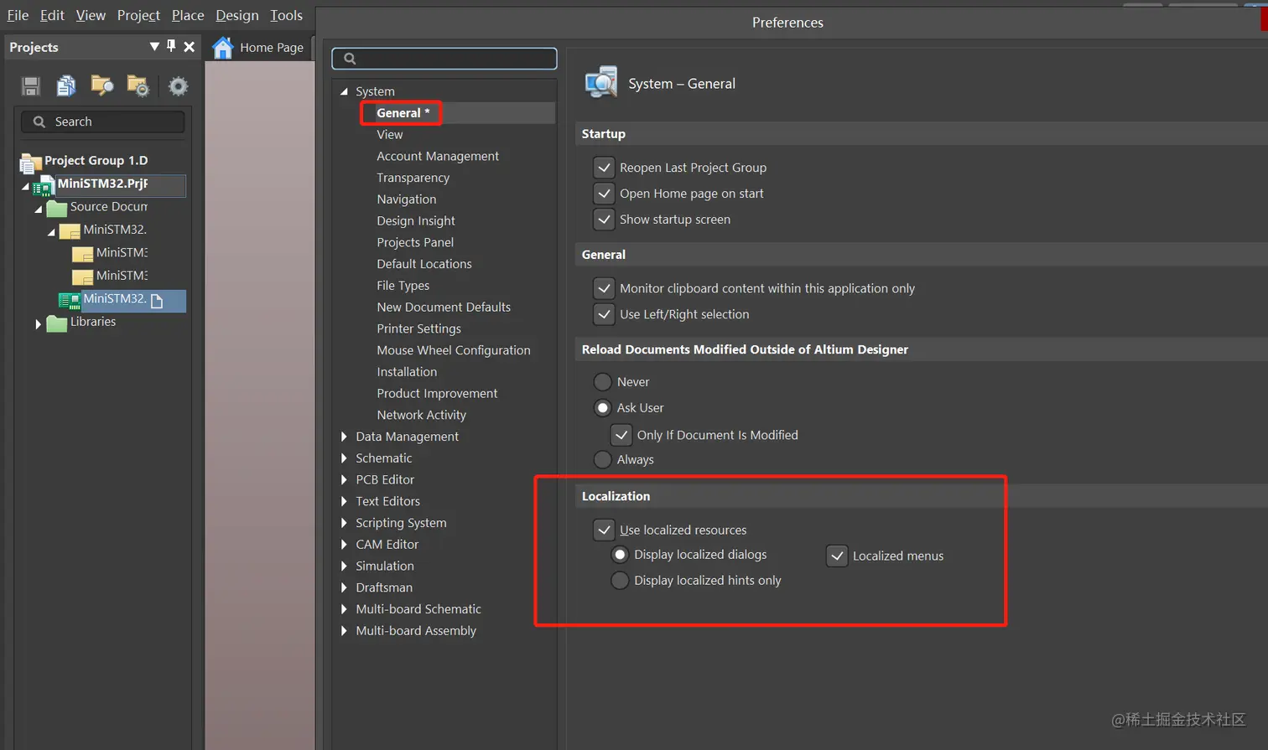This screenshot has height=750, width=1268.
Task: Click the copy documents icon in Projects toolbar
Action: pyautogui.click(x=66, y=85)
